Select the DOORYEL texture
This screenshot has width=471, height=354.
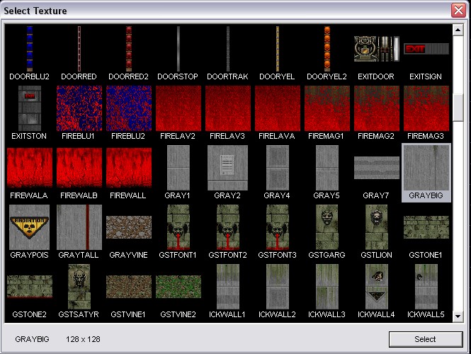click(x=277, y=49)
